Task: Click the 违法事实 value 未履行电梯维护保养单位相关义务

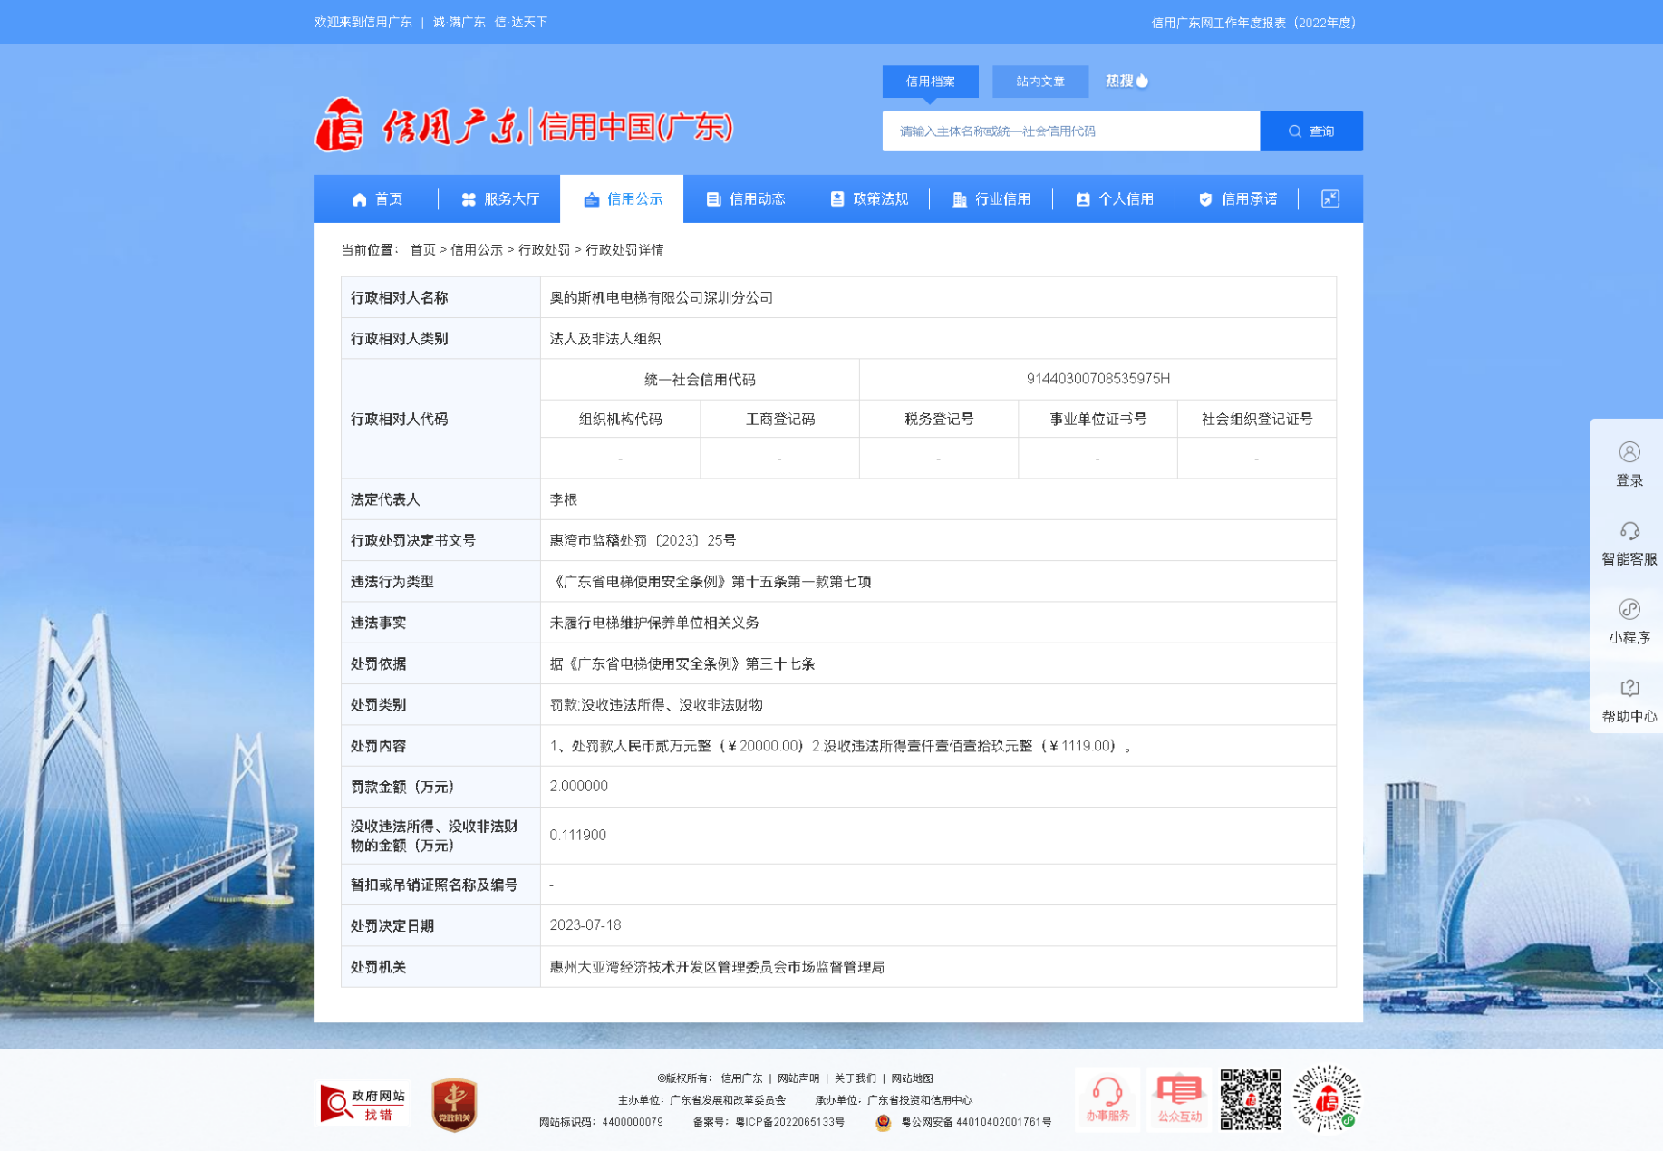Action: 654,623
